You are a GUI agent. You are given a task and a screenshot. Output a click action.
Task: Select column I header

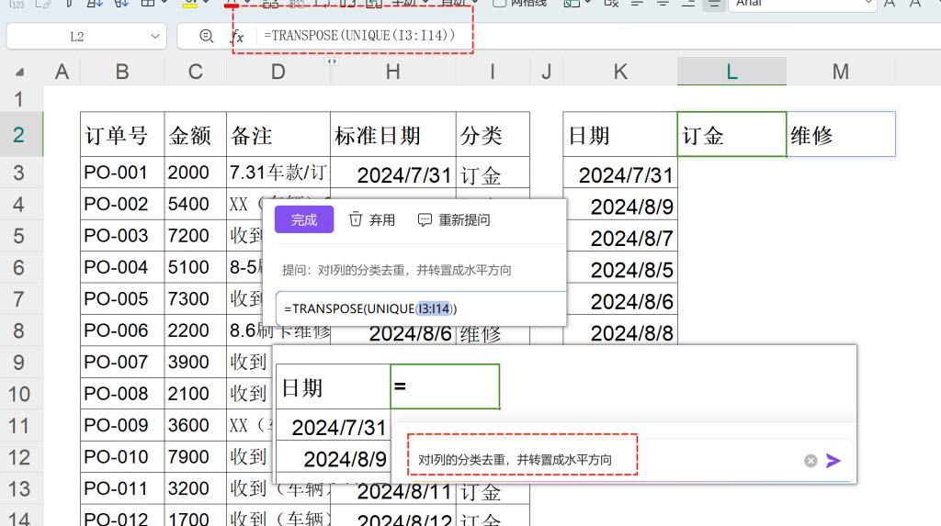493,72
